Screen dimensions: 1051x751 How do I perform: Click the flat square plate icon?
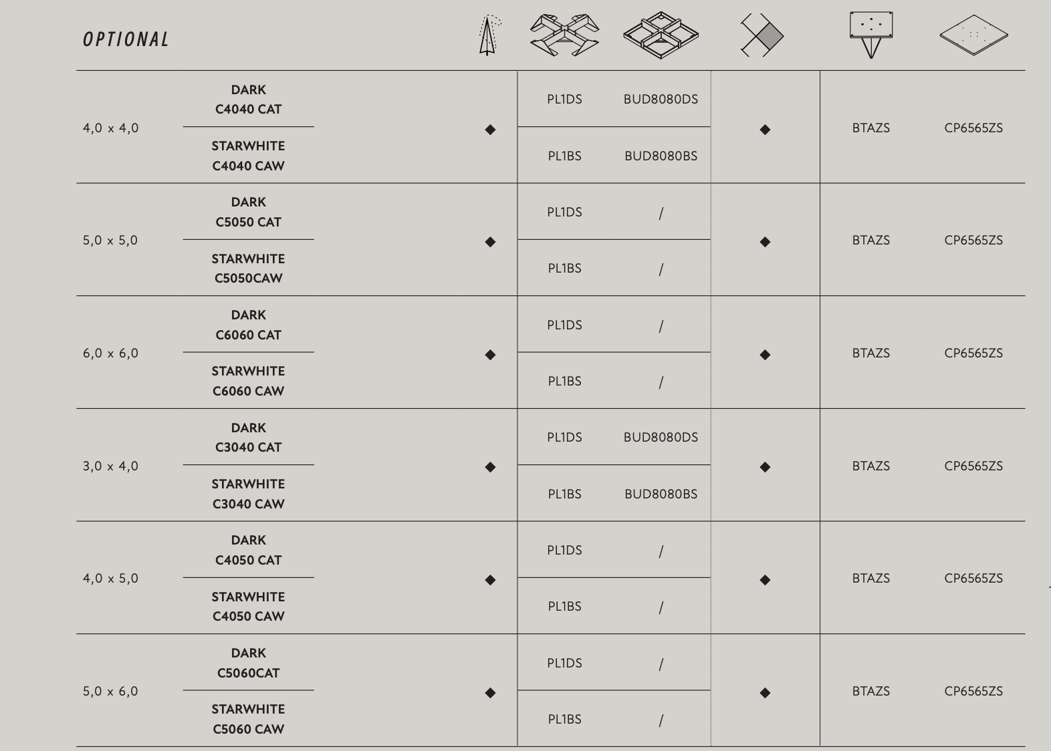click(x=973, y=35)
